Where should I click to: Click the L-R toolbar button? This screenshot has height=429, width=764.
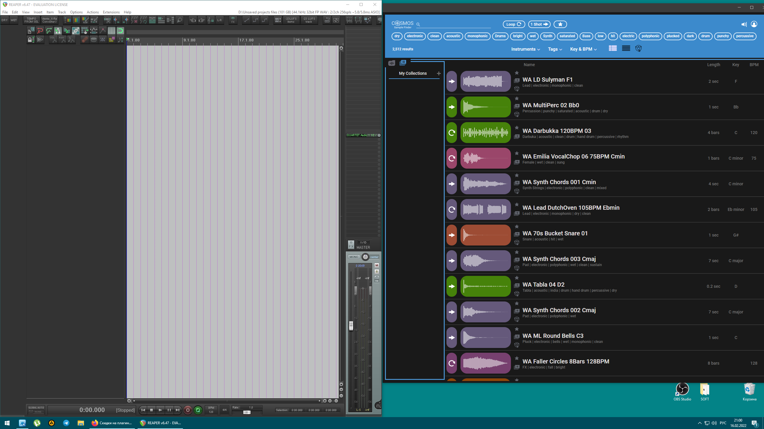click(219, 20)
